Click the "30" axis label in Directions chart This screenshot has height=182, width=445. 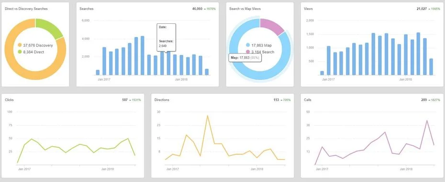click(159, 112)
